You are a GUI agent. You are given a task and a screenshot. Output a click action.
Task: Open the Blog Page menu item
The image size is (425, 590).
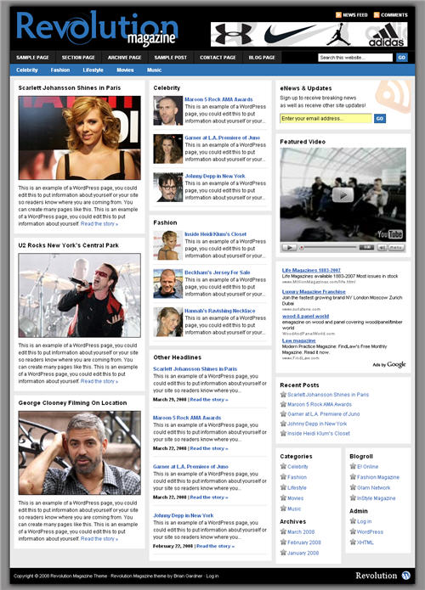point(262,58)
